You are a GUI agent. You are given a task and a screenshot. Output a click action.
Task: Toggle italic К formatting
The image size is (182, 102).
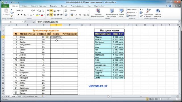tap(22, 15)
